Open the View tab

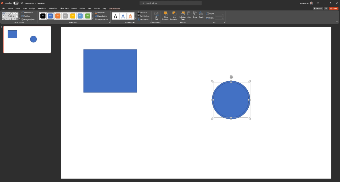[x=89, y=8]
